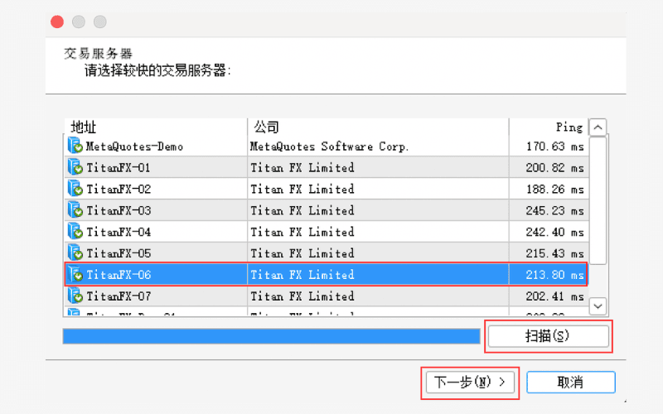Click the TitanFX-03 server icon
Viewport: 663px width, 414px height.
coord(75,210)
